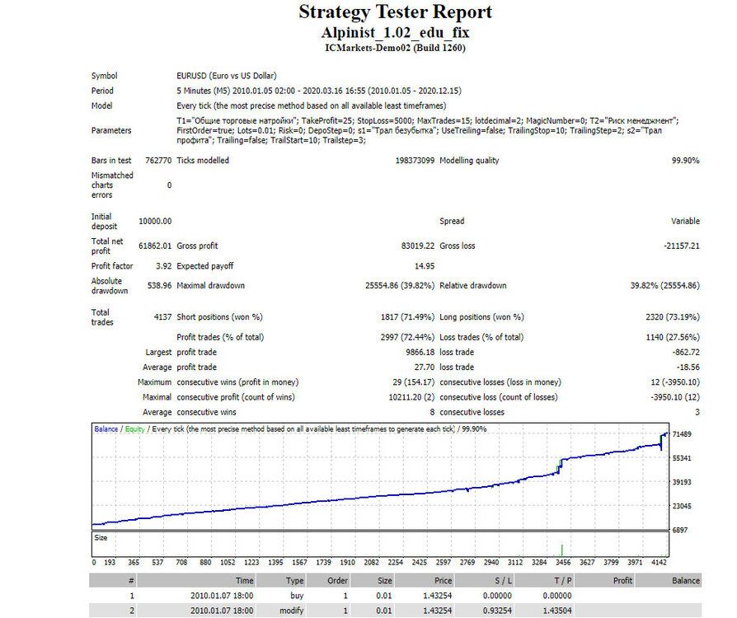Click ICMarkets-Demo02 (Build 1260) text
The width and height of the screenshot is (737, 618).
(x=395, y=48)
